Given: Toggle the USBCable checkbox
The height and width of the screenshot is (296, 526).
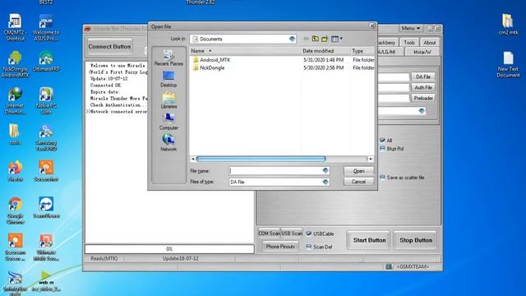Looking at the screenshot, I should coord(309,234).
